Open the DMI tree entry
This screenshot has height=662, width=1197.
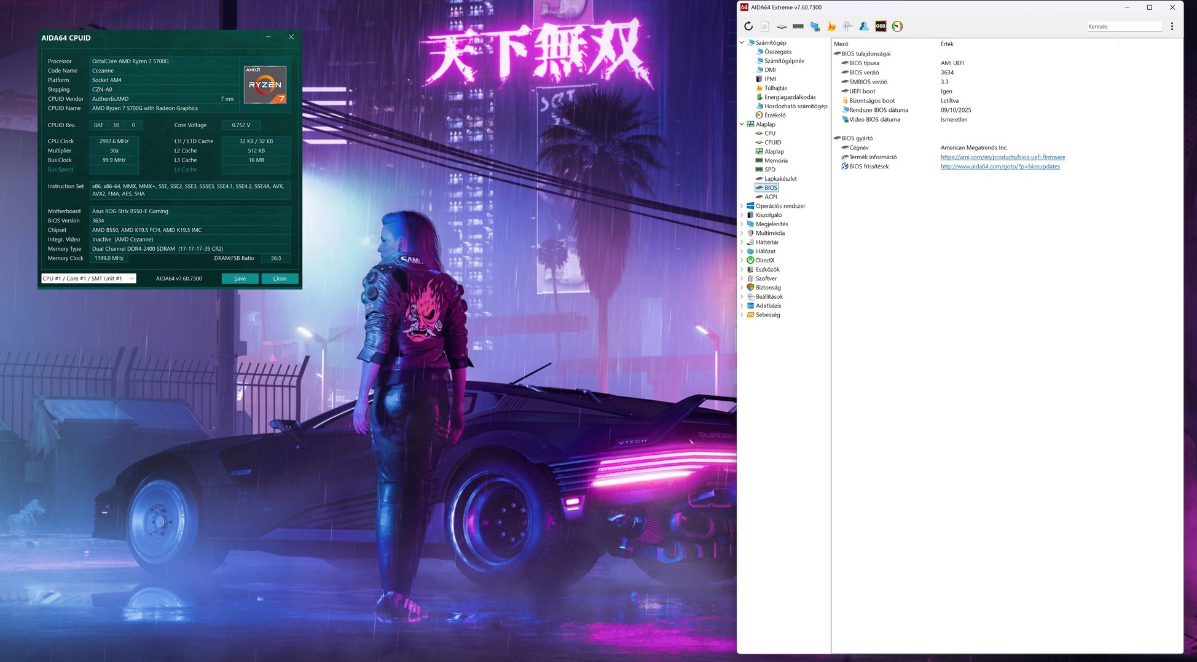tap(770, 70)
